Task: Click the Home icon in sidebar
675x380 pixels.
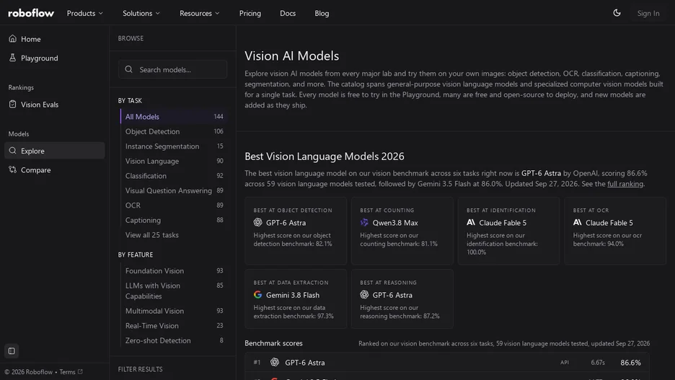Action: pyautogui.click(x=12, y=39)
